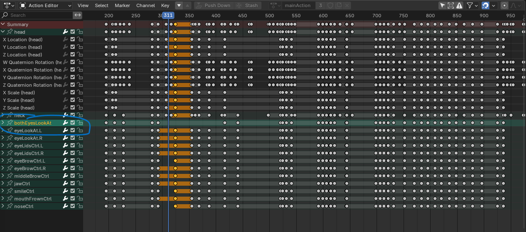Click wrench icon on eyeLidsCtrl.R row
Screen dimensions: 526x232
pos(65,153)
